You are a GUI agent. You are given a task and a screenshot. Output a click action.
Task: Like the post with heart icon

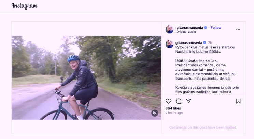point(168,101)
